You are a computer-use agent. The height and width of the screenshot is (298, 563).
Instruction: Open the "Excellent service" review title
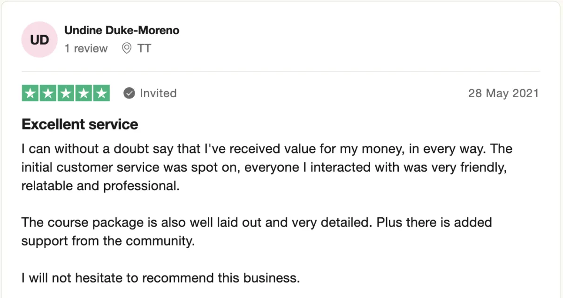[80, 124]
